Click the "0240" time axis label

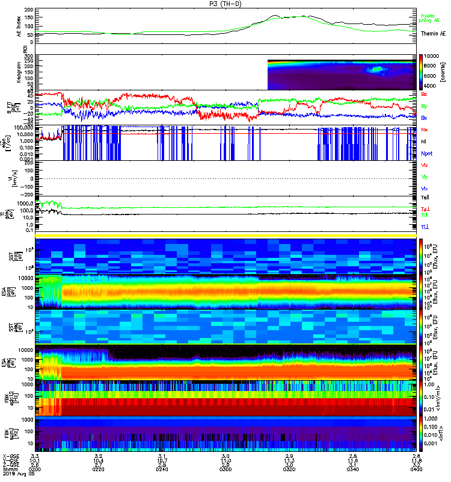162,469
